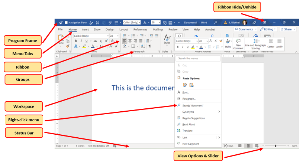Click the Ribbon Display Options icon in title bar
The height and width of the screenshot is (164, 303).
(x=264, y=22)
